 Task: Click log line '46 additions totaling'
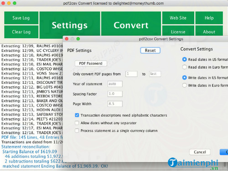[34, 156]
